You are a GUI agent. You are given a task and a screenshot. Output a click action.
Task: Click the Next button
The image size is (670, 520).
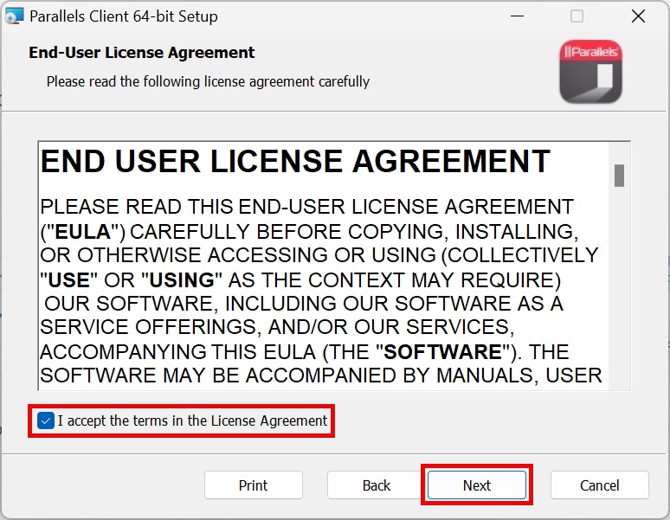476,485
